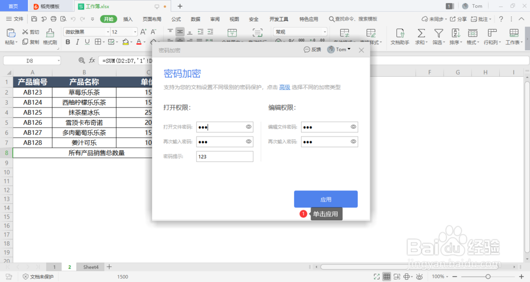Open the number format dropdown 常规
The width and height of the screenshot is (530, 282).
click(x=324, y=32)
